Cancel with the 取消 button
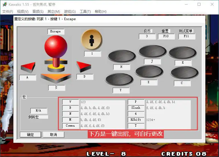 54,135
